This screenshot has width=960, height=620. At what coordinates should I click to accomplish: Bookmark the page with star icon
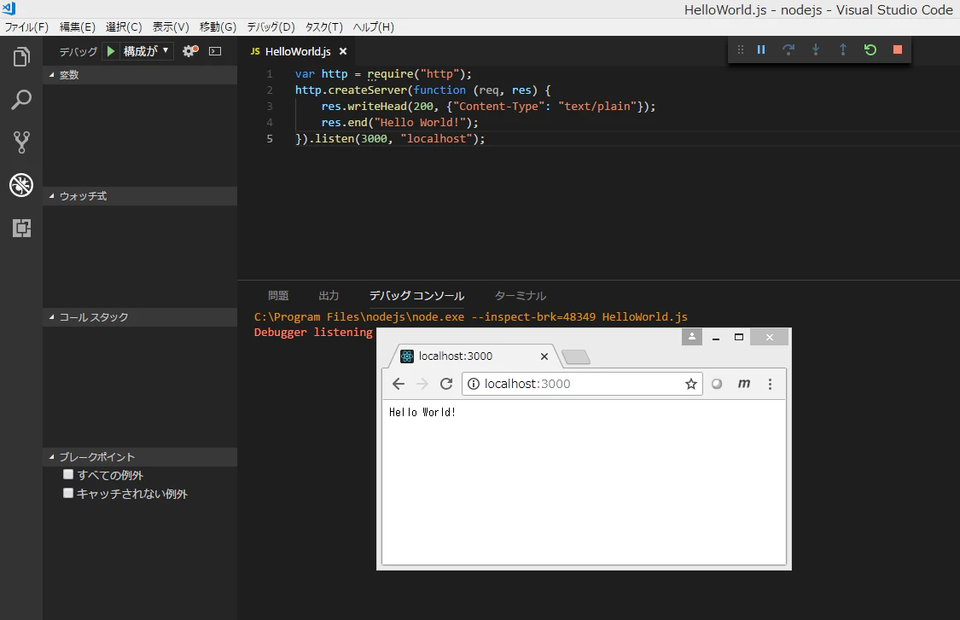pyautogui.click(x=690, y=384)
